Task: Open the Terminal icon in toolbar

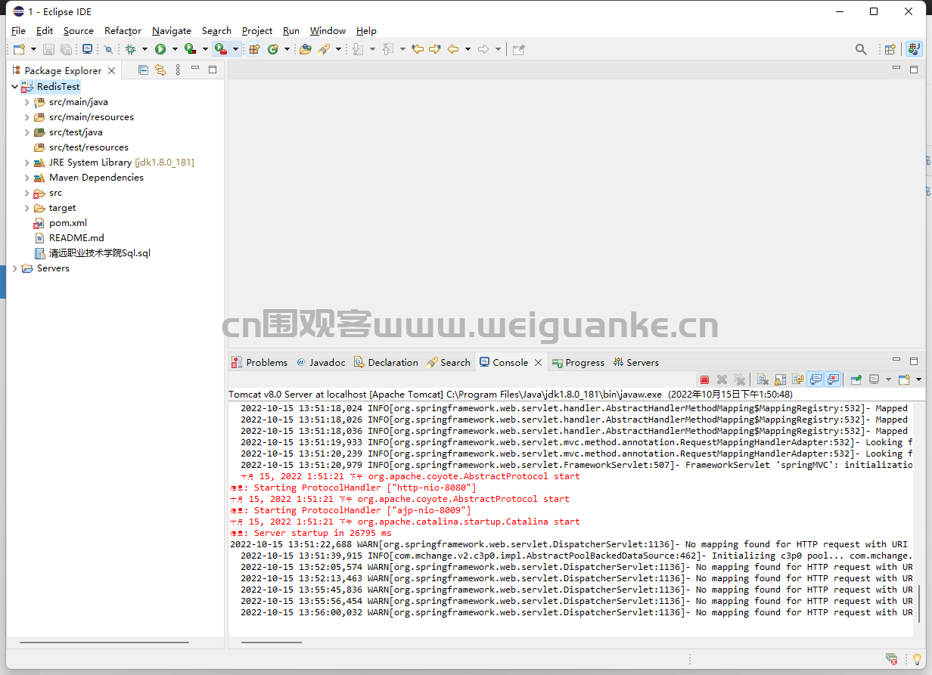Action: tap(87, 49)
